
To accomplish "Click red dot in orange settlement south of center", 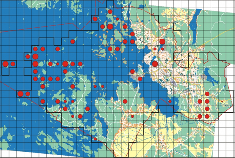I will [132, 116].
